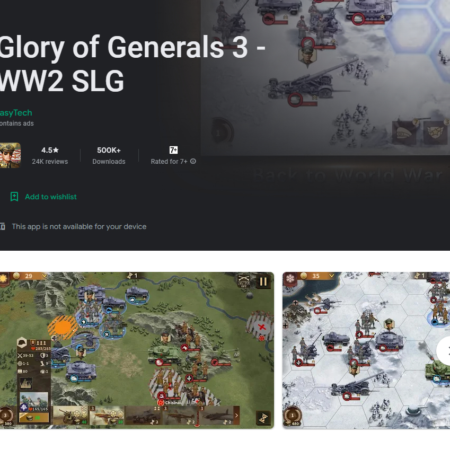Screen dimensions: 450x450
Task: Click the Add to wishlist bookmark icon
Action: coord(14,197)
